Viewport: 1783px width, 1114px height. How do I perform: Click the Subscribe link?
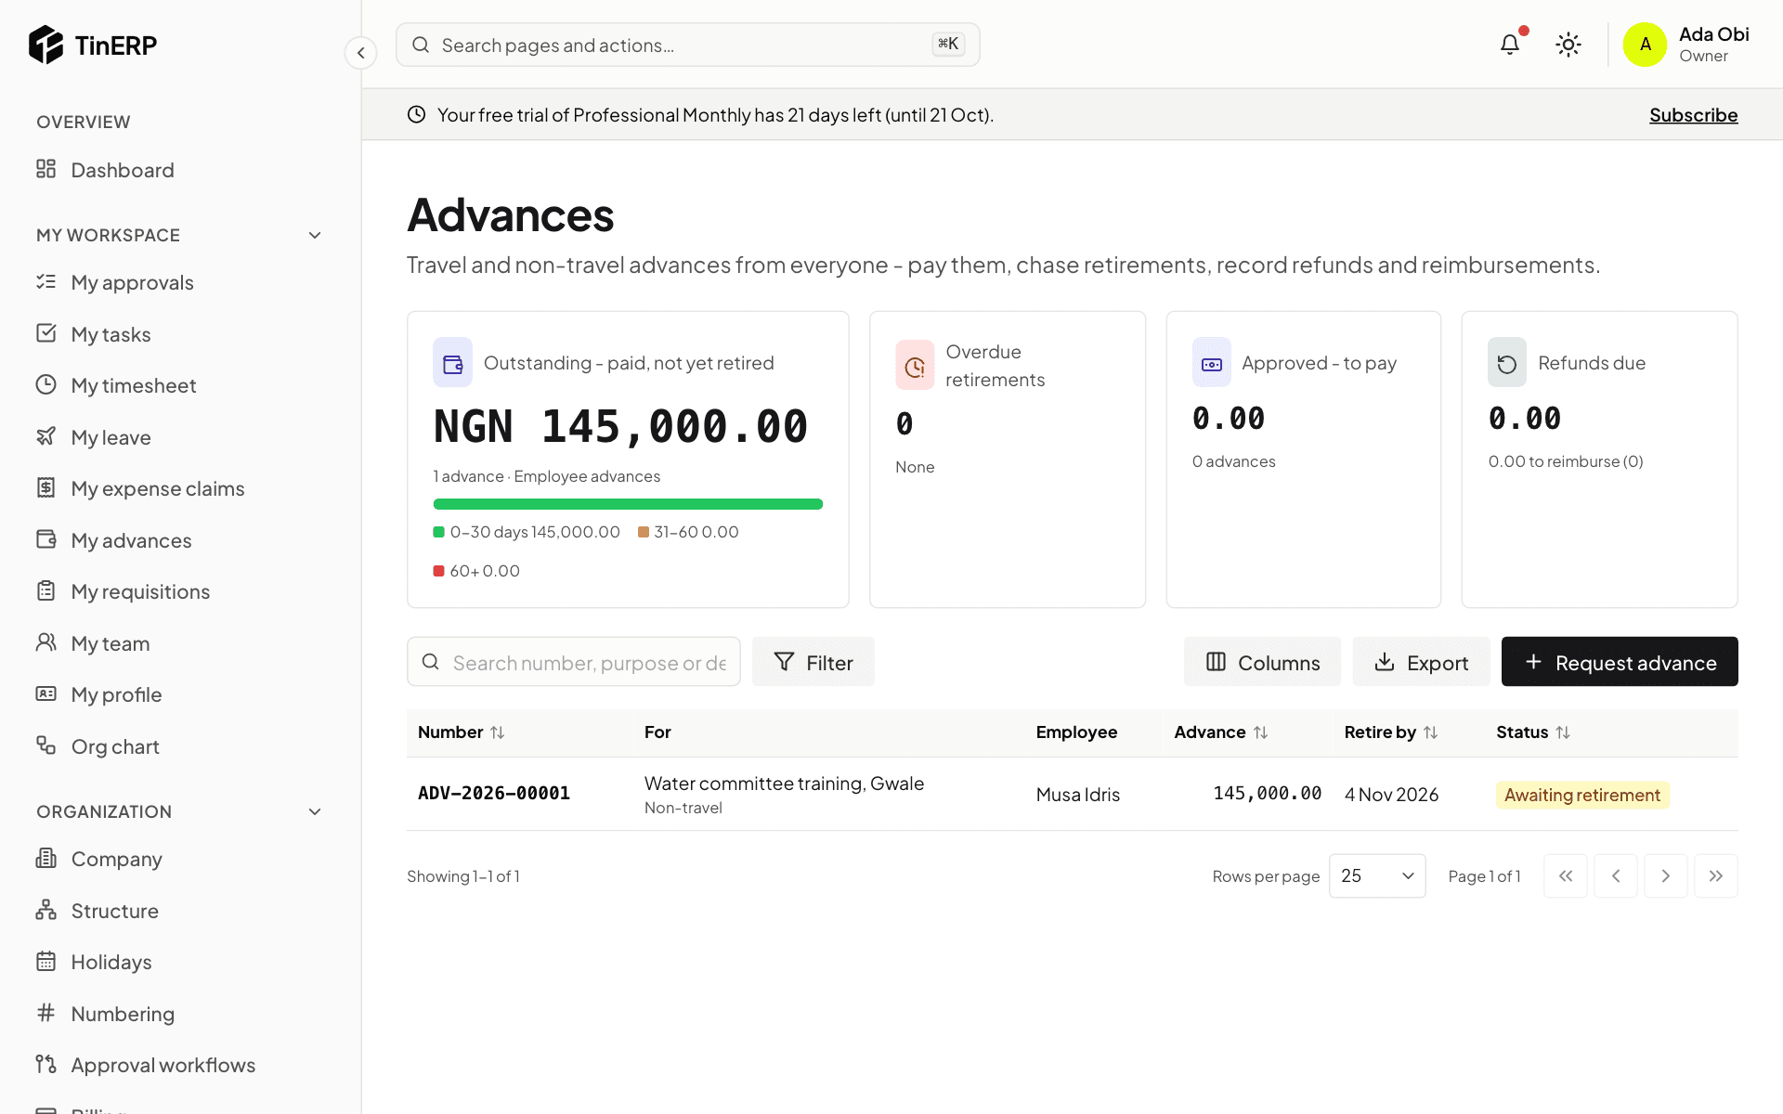point(1693,115)
